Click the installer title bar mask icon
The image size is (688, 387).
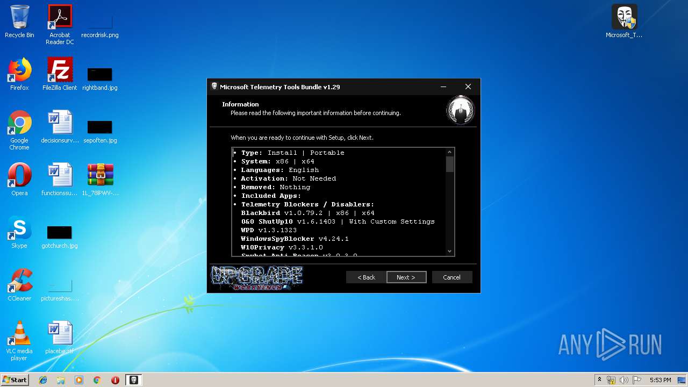214,87
